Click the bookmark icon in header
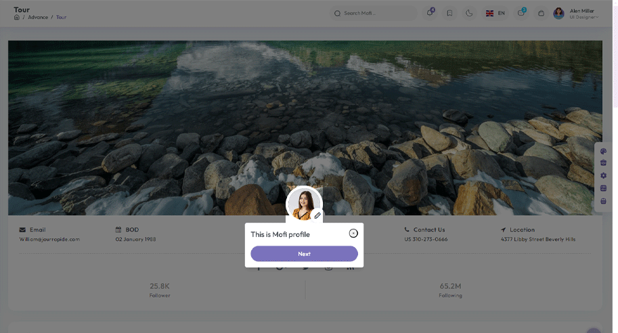The width and height of the screenshot is (618, 333). (x=449, y=13)
